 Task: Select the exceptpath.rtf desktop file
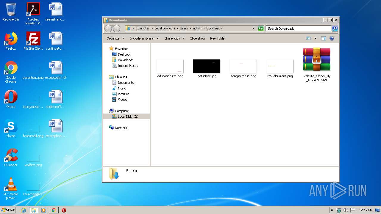tap(56, 70)
